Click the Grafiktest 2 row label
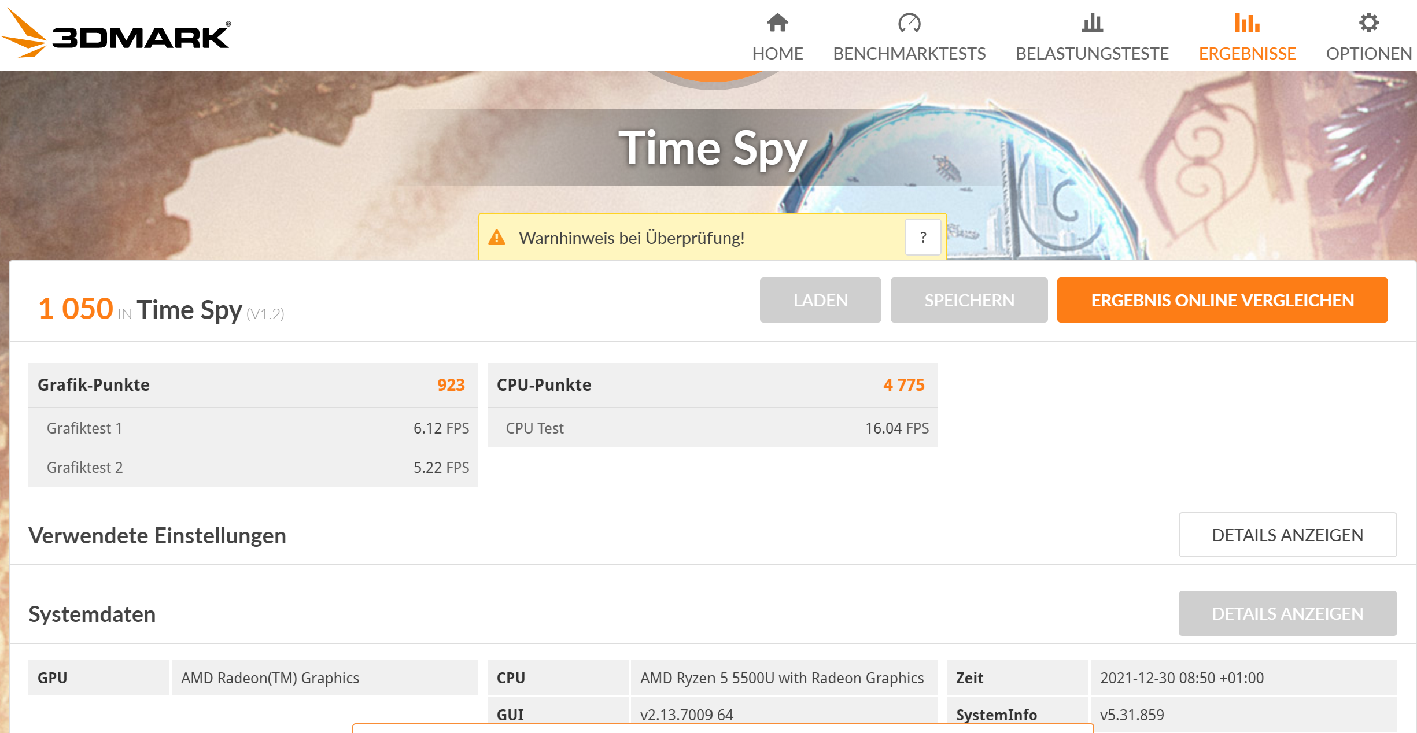The width and height of the screenshot is (1417, 733). [85, 468]
